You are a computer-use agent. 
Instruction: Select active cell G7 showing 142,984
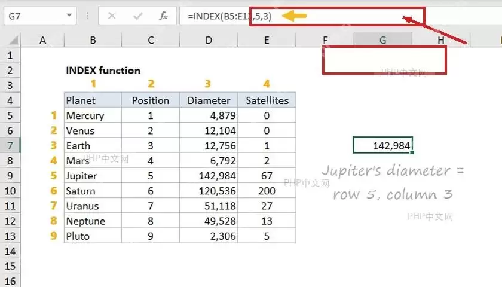(383, 145)
